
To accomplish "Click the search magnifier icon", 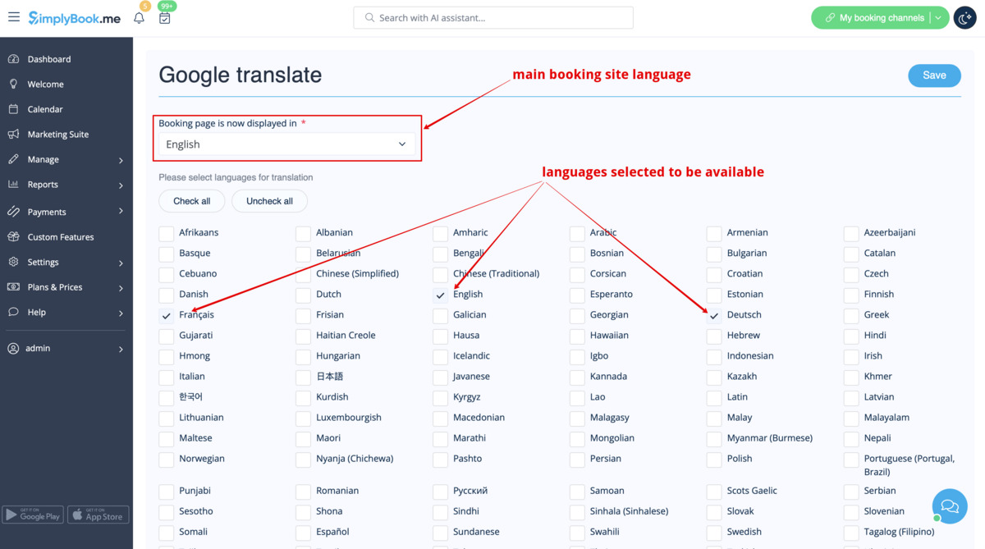I will tap(369, 17).
